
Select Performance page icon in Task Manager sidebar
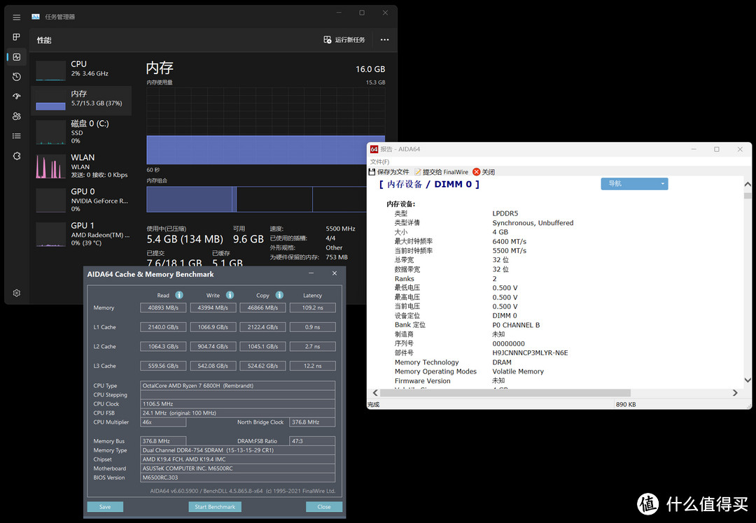point(16,57)
